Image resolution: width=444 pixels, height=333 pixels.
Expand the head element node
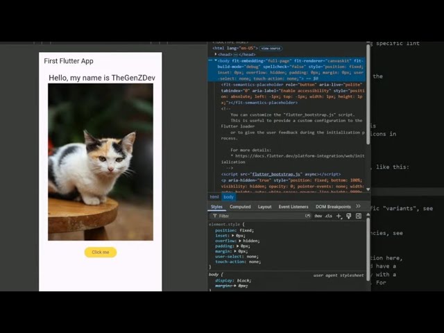216,54
